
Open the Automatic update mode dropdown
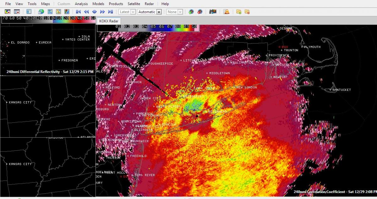point(150,12)
